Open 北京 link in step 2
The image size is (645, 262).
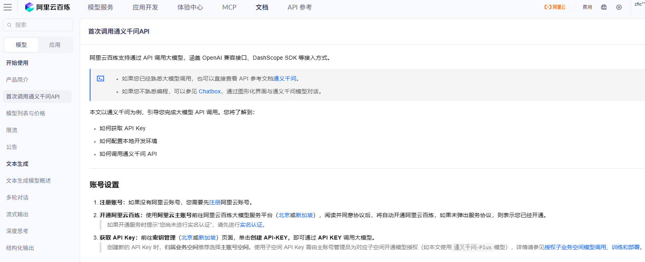[x=284, y=215]
